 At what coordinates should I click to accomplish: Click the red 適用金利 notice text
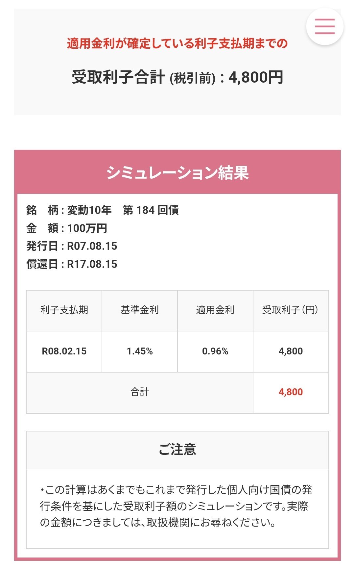click(177, 43)
